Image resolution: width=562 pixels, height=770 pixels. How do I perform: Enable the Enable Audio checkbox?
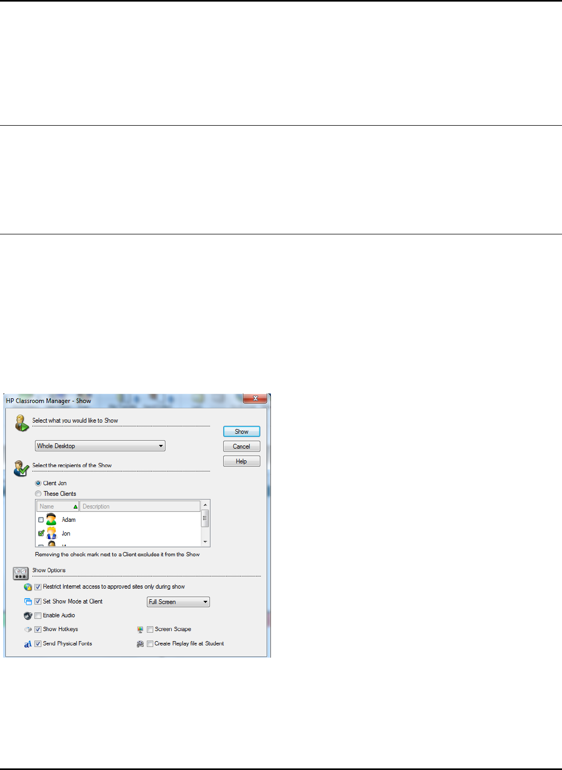38,616
